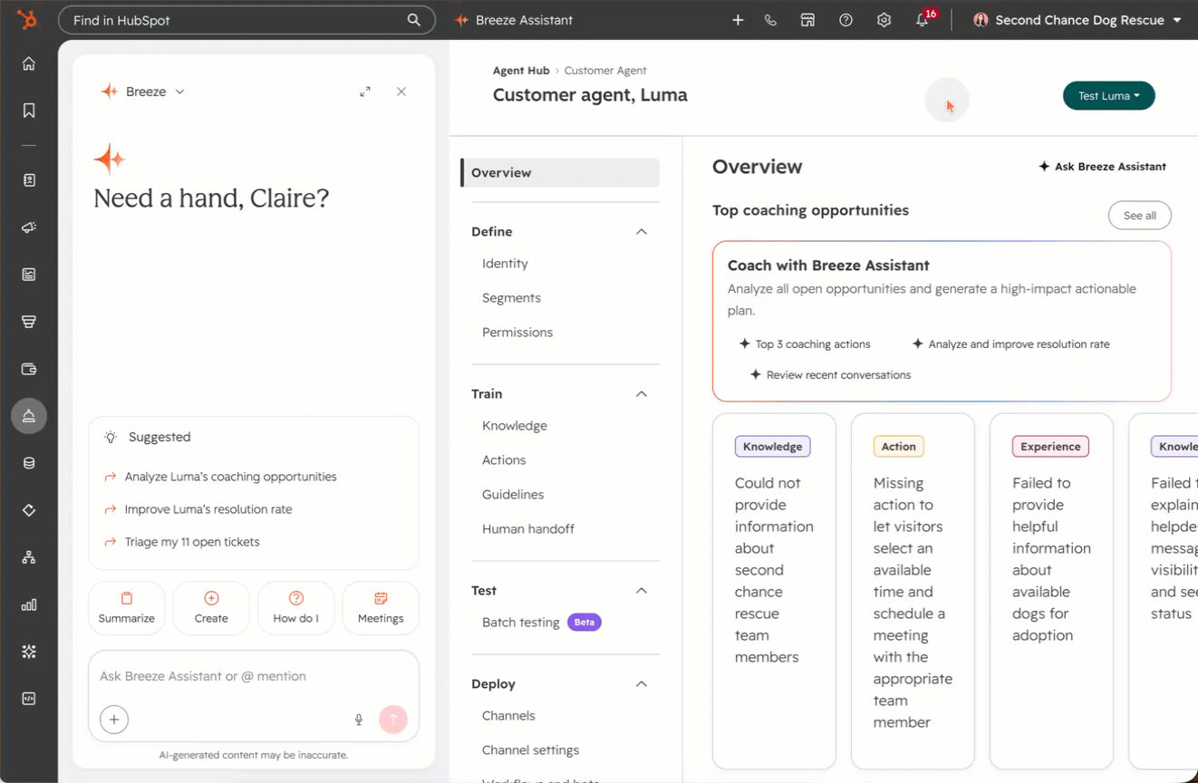Open the storefront Sales icon in the sidebar
The height and width of the screenshot is (783, 1198).
29,322
